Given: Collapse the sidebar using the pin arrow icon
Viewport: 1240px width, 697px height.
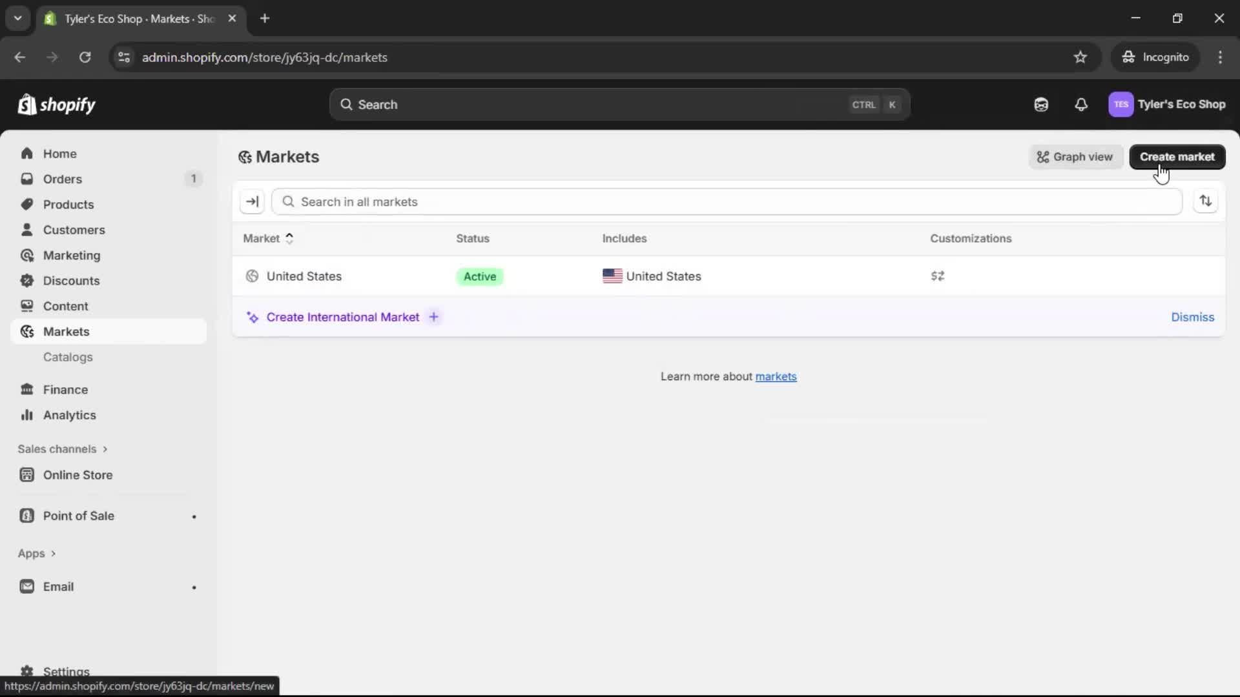Looking at the screenshot, I should pyautogui.click(x=252, y=201).
